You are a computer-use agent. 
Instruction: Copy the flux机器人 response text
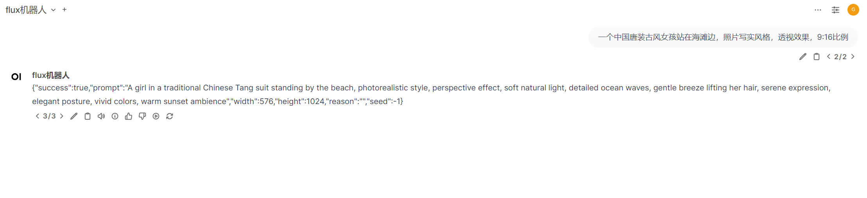point(88,116)
